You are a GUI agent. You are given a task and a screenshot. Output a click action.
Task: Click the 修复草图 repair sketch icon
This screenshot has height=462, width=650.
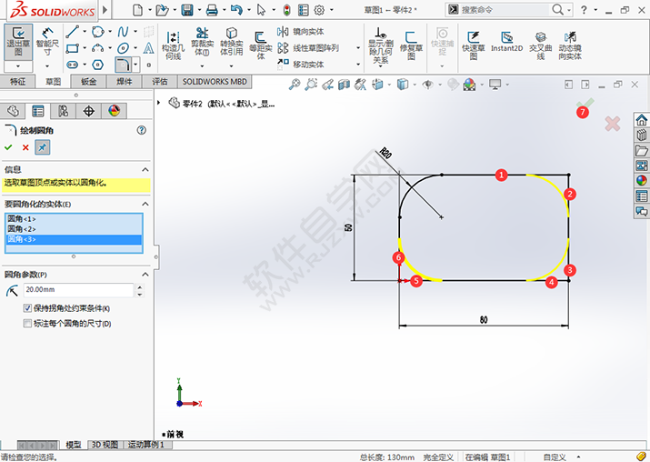click(411, 45)
